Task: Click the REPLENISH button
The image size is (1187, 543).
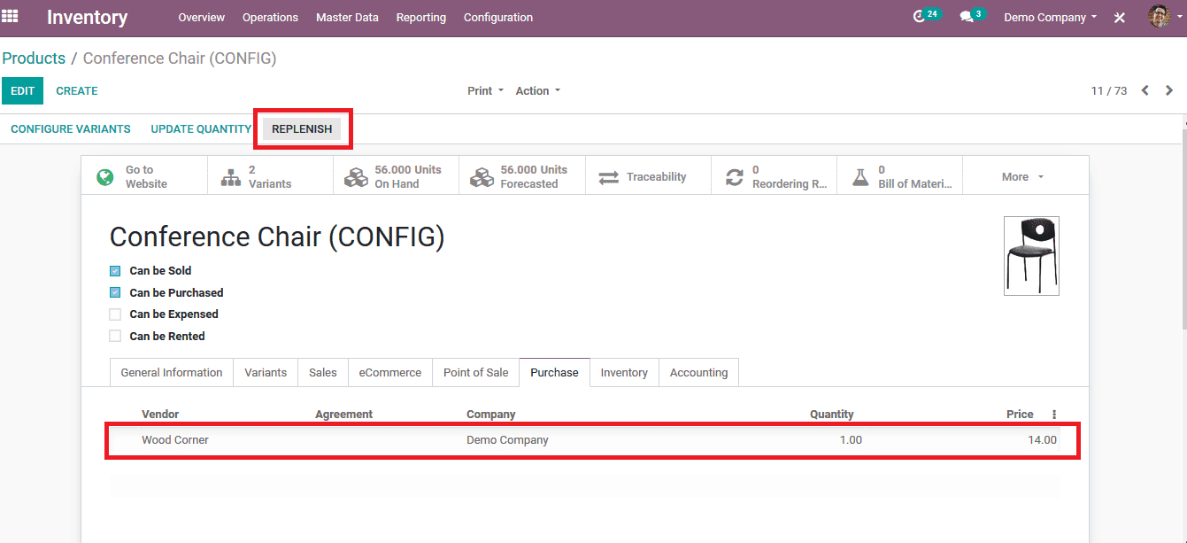Action: (x=302, y=129)
